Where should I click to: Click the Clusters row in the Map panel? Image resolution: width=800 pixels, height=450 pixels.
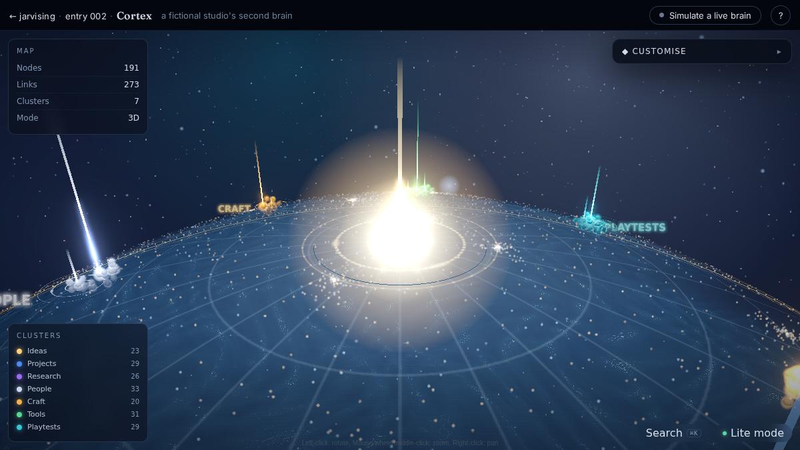point(78,101)
